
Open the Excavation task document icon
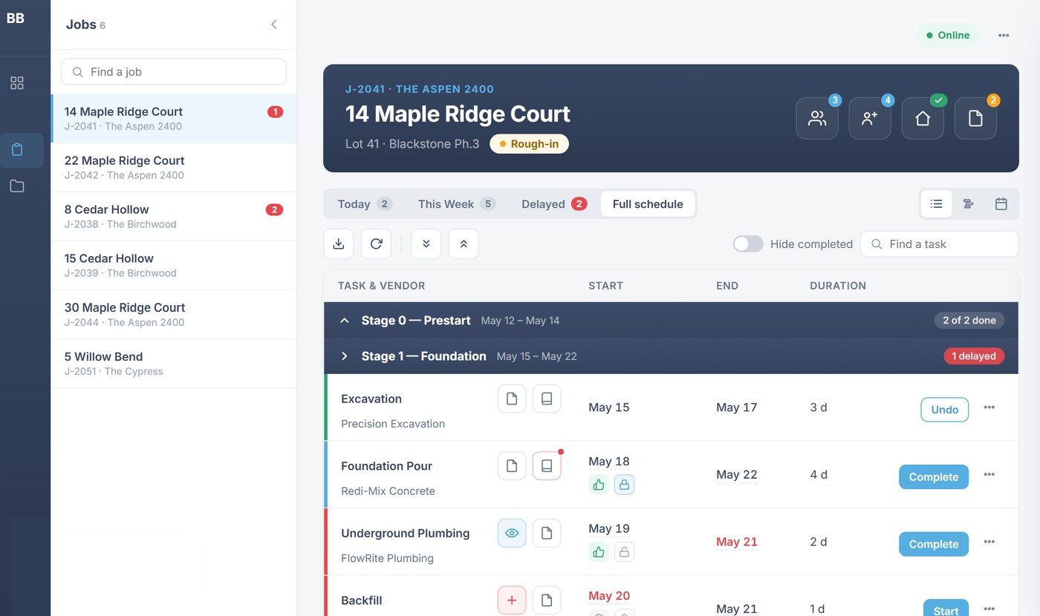(512, 399)
